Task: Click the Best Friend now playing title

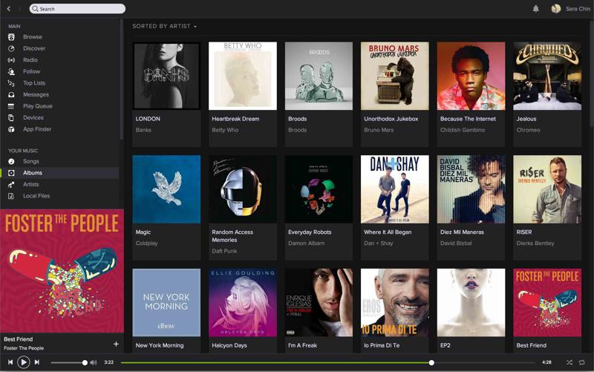Action: pos(18,339)
